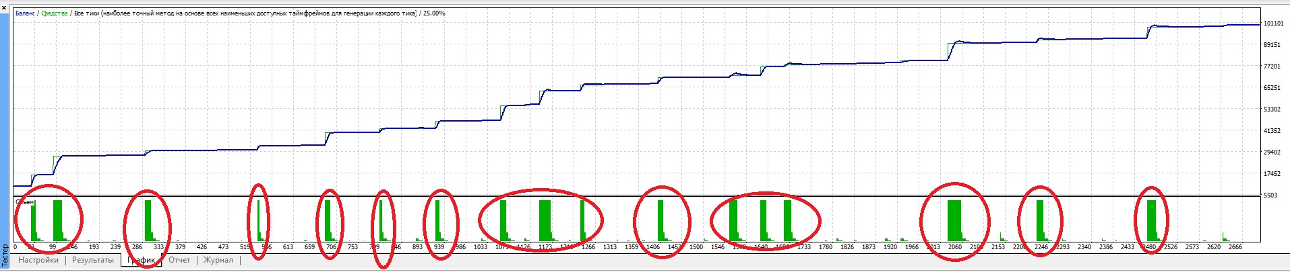Click trade number 1873 on the horizontal axis

point(869,247)
